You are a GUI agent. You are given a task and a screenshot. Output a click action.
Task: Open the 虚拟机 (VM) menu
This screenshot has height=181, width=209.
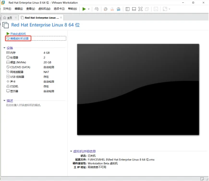(x=44, y=9)
